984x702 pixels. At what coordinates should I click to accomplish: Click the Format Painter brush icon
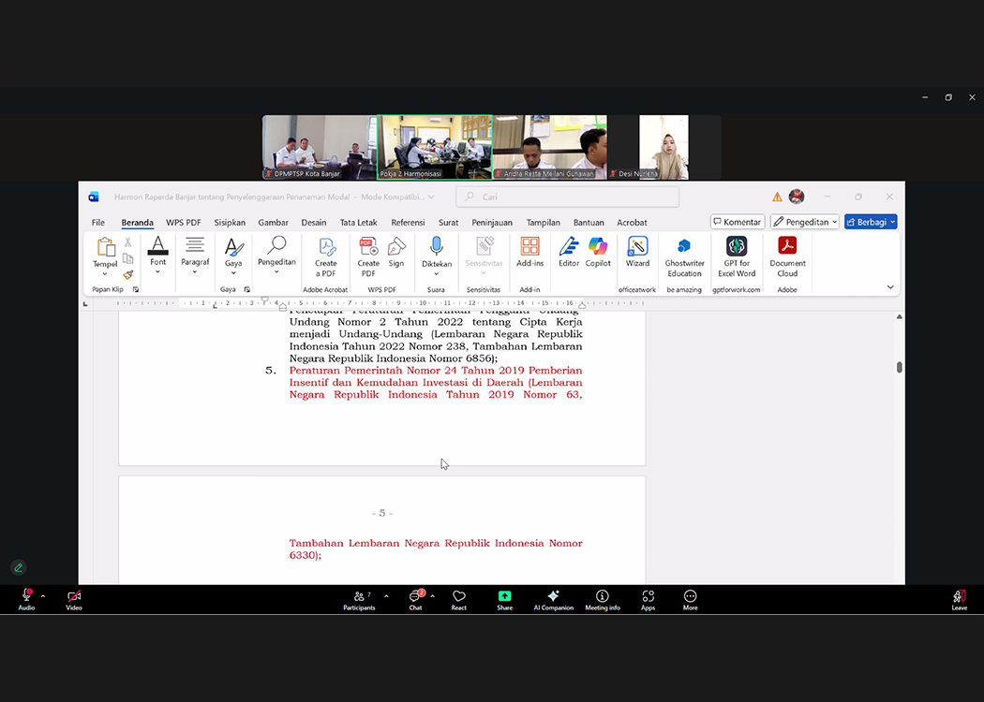tap(128, 275)
